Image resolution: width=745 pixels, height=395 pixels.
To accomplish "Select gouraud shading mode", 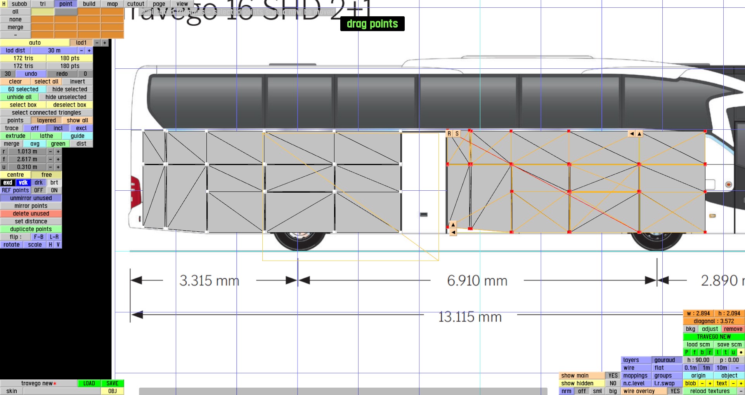I will point(667,360).
